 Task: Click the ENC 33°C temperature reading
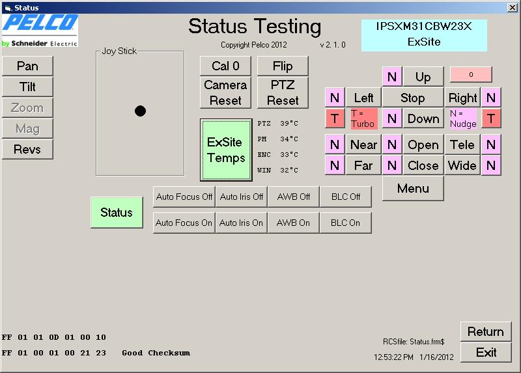tap(278, 154)
